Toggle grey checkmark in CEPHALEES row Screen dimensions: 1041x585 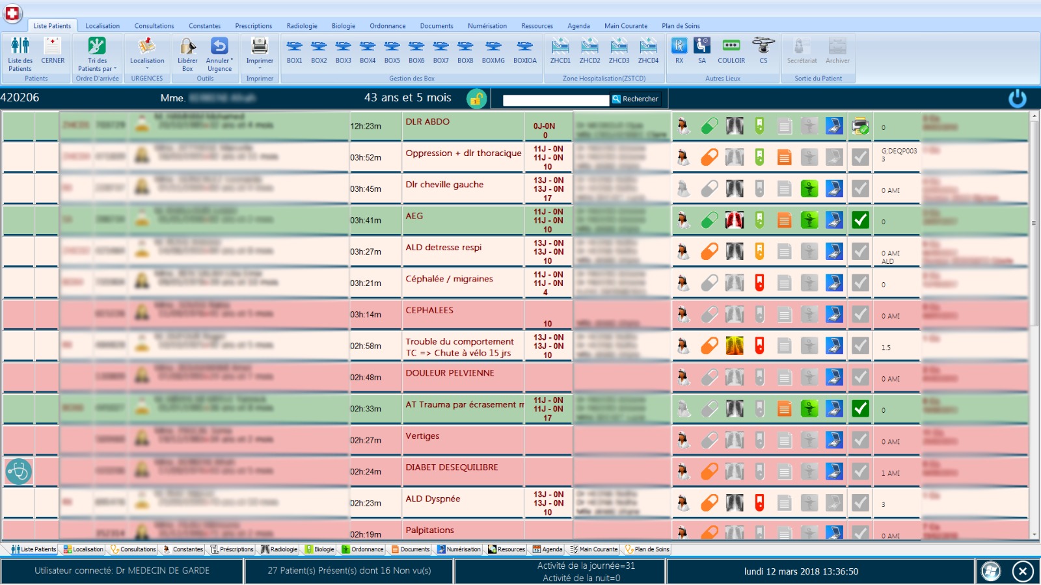click(x=860, y=315)
